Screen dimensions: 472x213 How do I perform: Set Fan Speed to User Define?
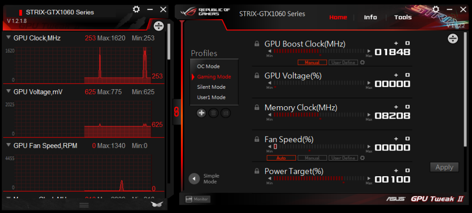point(343,158)
